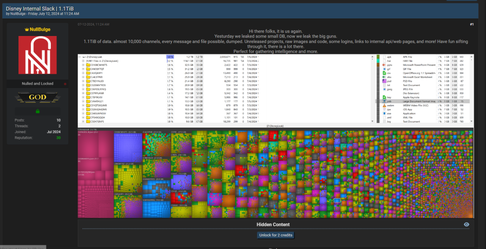The image size is (486, 249).
Task: Click the gold GOD rank badge
Action: 37,98
